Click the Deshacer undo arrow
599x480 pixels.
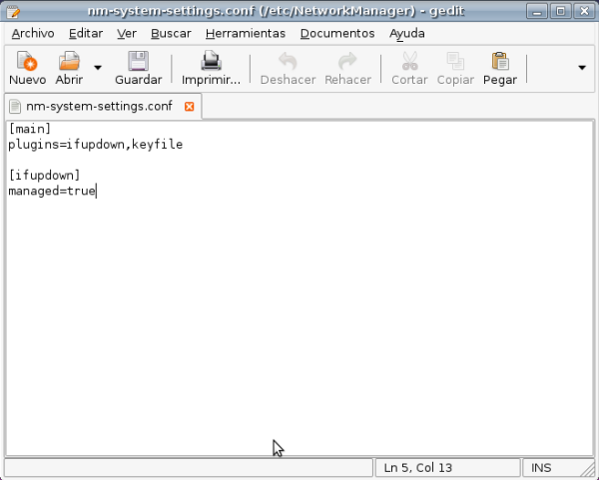click(288, 62)
